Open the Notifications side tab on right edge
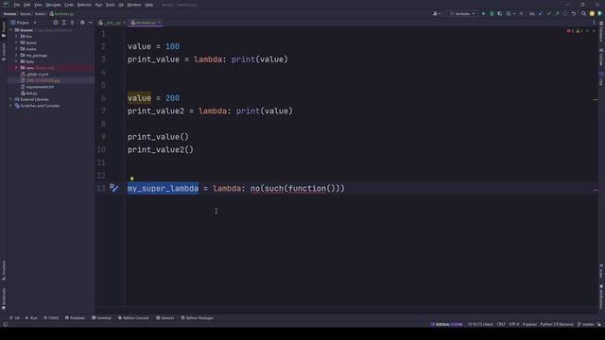 [601, 297]
